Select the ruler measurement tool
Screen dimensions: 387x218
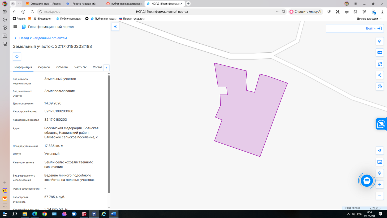coord(380,53)
